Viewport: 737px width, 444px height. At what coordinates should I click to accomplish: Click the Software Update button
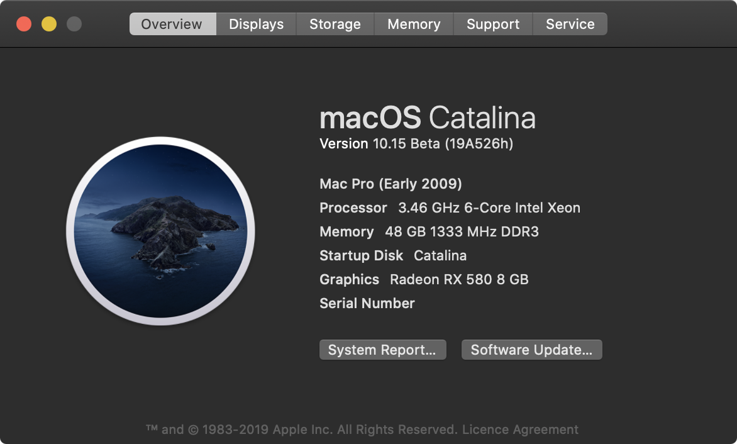[531, 350]
